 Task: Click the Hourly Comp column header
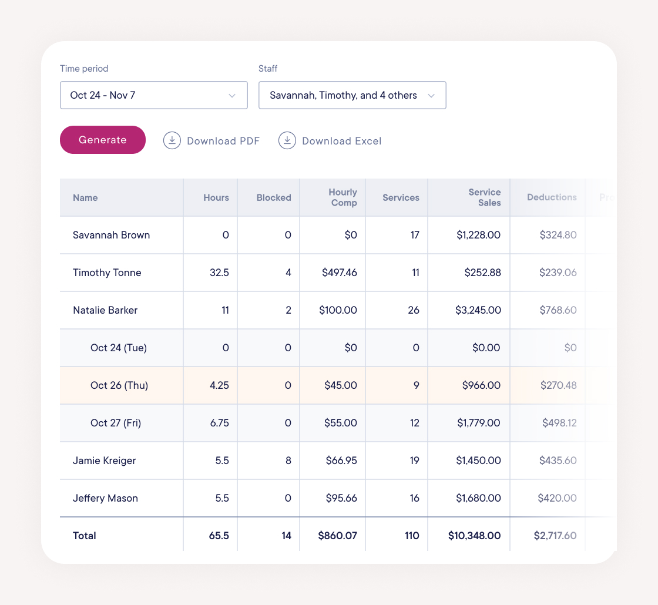click(x=343, y=197)
